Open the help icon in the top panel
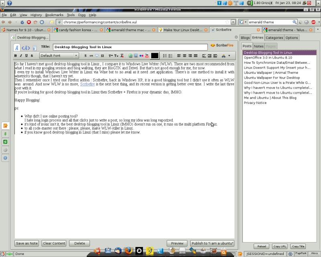 (x=9, y=3)
